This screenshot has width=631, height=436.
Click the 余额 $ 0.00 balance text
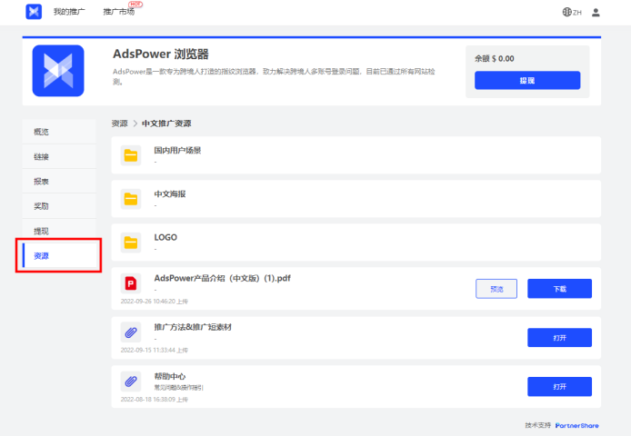point(495,59)
